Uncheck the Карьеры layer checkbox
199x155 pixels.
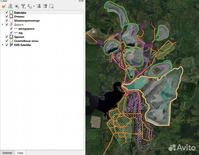(7, 12)
